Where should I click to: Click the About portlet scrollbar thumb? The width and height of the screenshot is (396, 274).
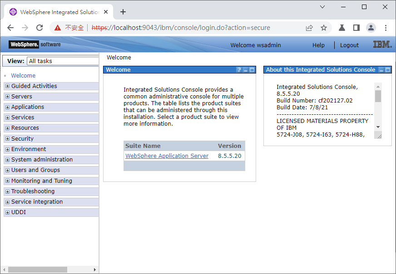378,96
